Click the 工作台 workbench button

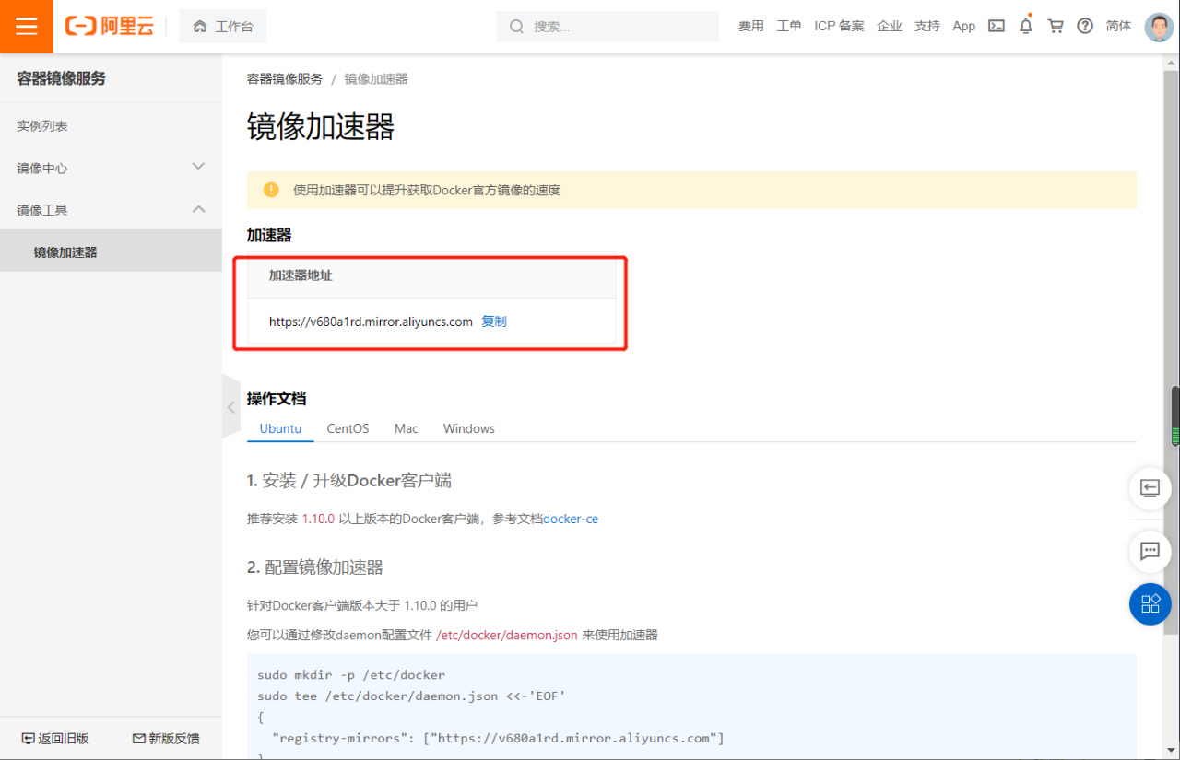223,27
